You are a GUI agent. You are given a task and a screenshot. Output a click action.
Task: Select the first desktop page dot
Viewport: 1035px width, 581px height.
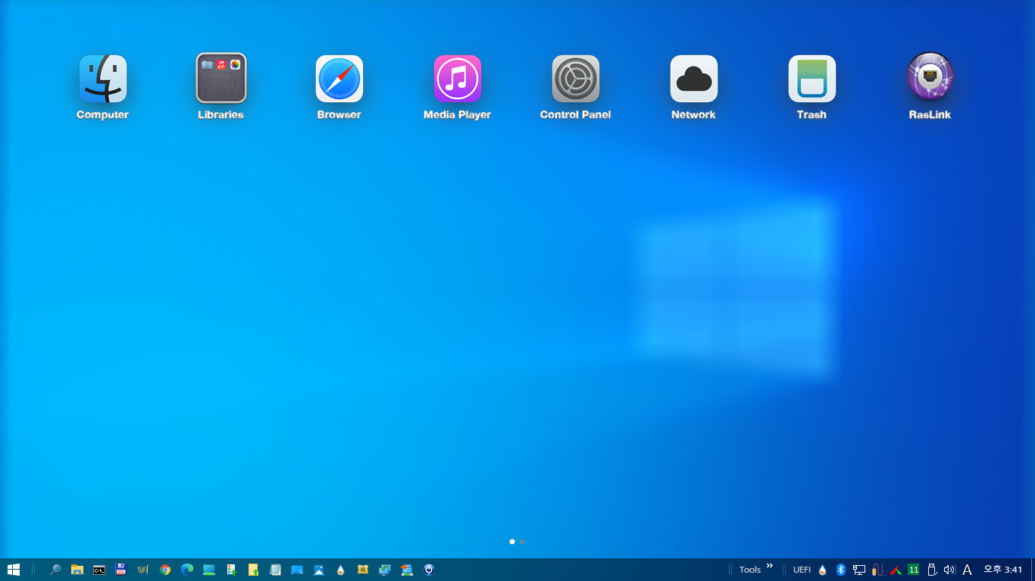click(512, 542)
